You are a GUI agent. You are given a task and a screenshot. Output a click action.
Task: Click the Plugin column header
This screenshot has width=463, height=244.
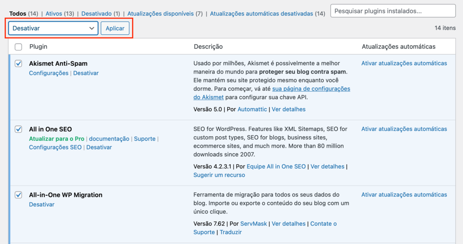38,46
